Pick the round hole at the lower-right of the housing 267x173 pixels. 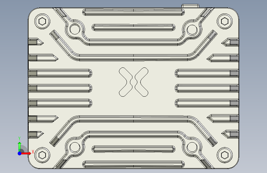point(192,147)
